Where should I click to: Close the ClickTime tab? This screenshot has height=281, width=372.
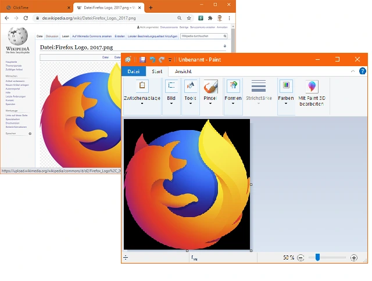point(69,8)
